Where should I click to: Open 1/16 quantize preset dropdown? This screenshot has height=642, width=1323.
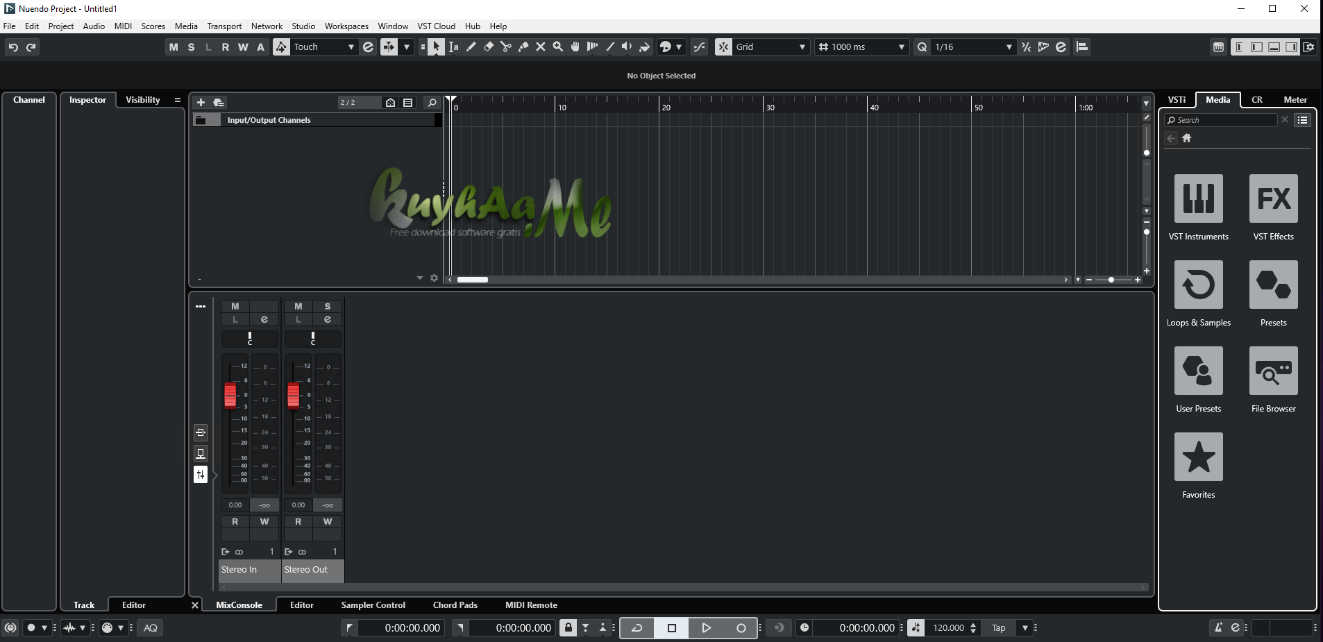pyautogui.click(x=972, y=47)
